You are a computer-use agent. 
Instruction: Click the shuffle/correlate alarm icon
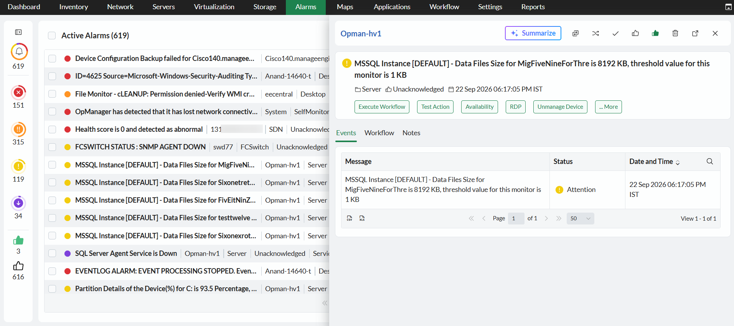595,33
